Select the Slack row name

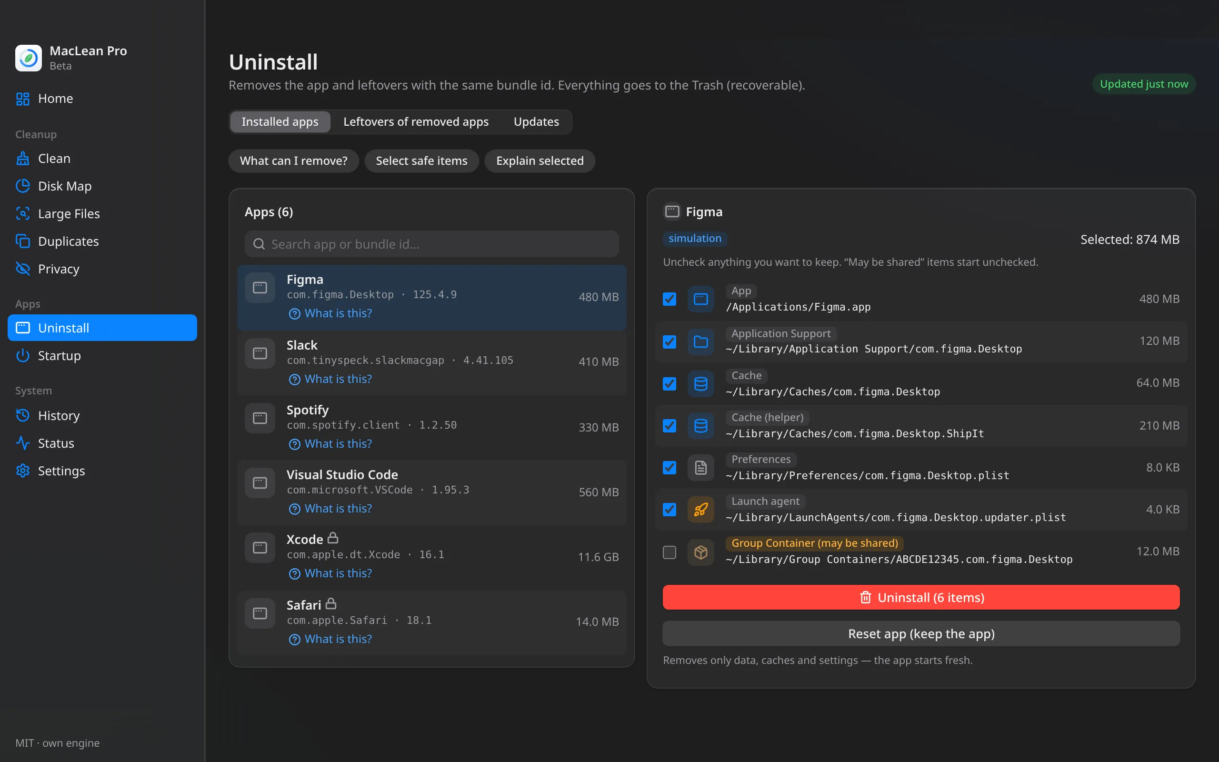tap(302, 345)
